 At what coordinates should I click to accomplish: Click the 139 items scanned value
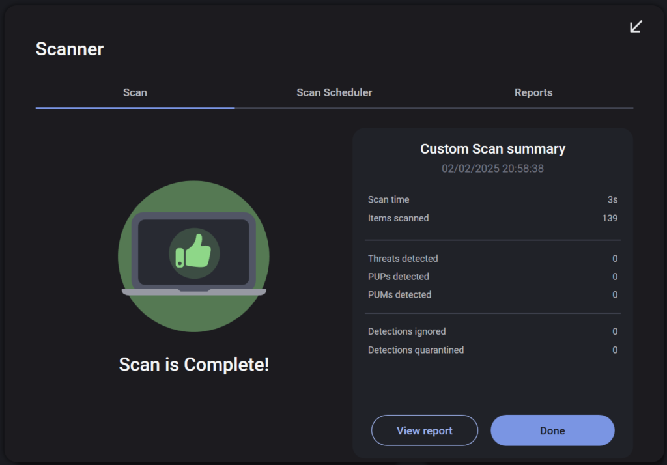pyautogui.click(x=610, y=218)
